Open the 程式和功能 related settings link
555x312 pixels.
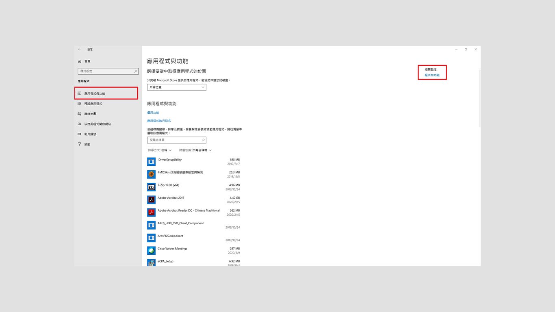tap(432, 75)
